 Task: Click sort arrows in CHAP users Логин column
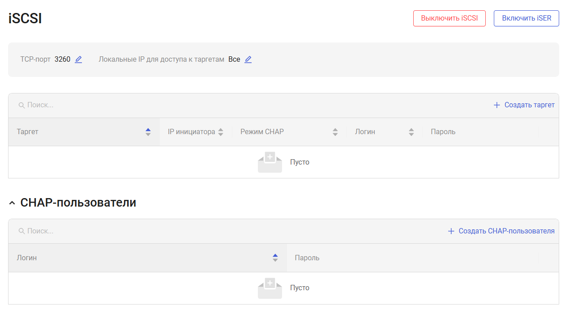point(275,258)
